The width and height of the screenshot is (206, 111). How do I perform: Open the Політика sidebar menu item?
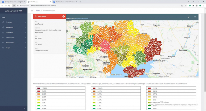(14, 22)
